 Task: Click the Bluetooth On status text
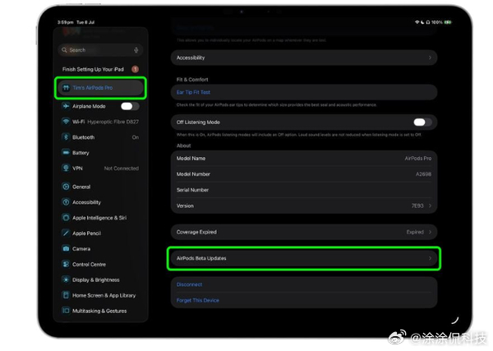[x=136, y=137]
